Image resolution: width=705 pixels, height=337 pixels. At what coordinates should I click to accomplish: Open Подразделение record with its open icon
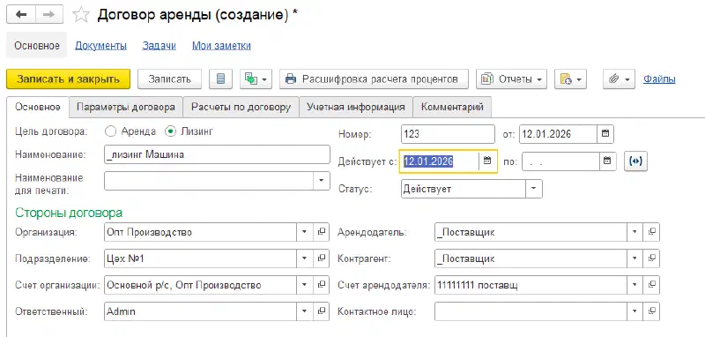[321, 258]
